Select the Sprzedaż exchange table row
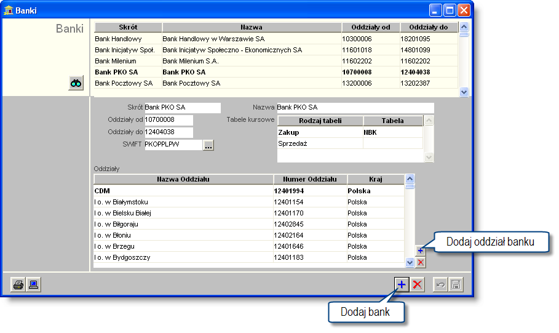559x333 pixels. pos(350,143)
